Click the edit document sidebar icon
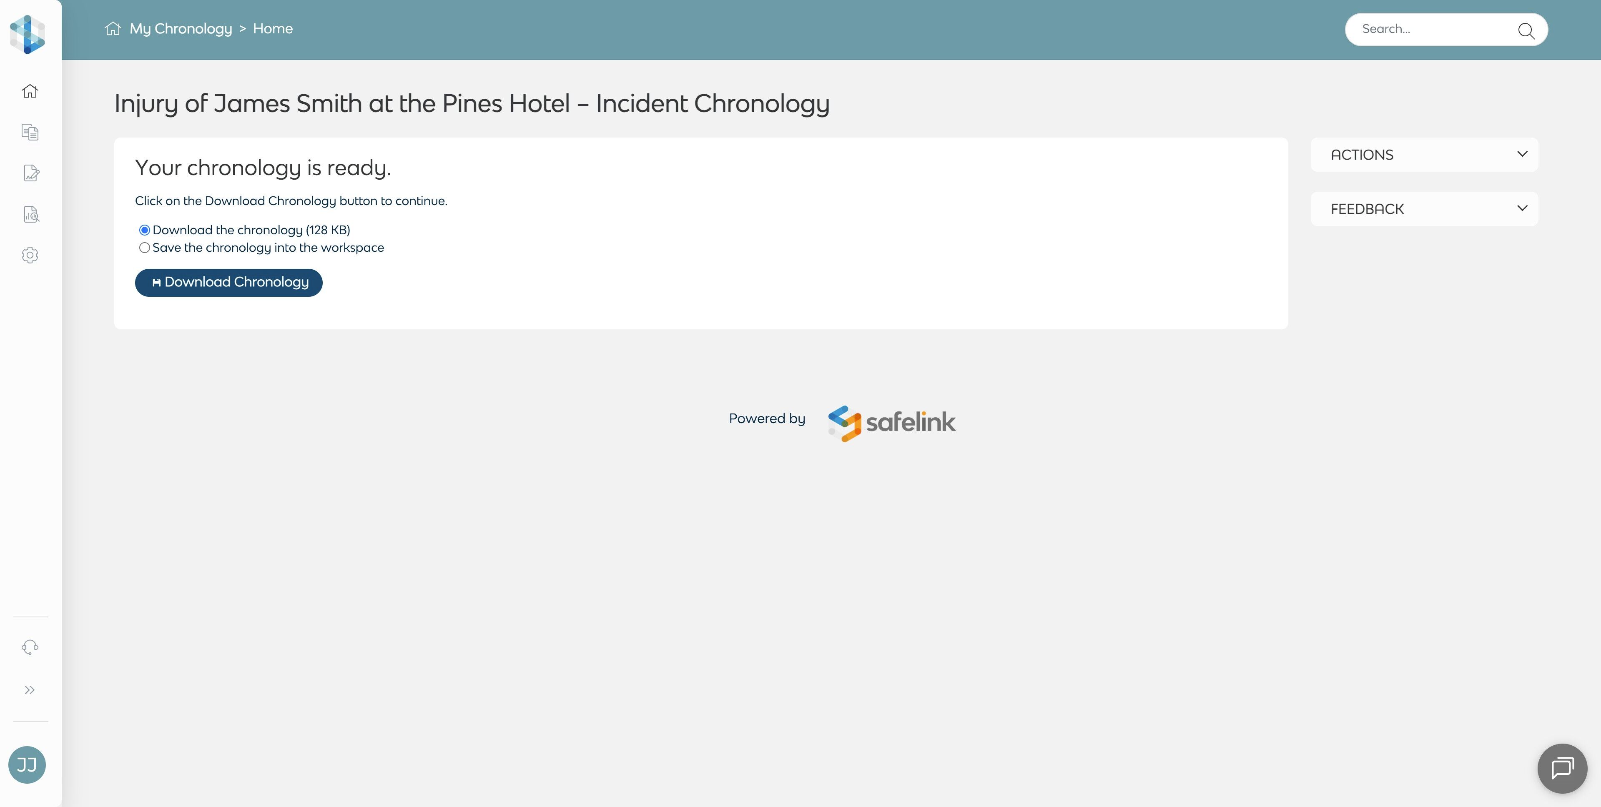 [x=30, y=173]
